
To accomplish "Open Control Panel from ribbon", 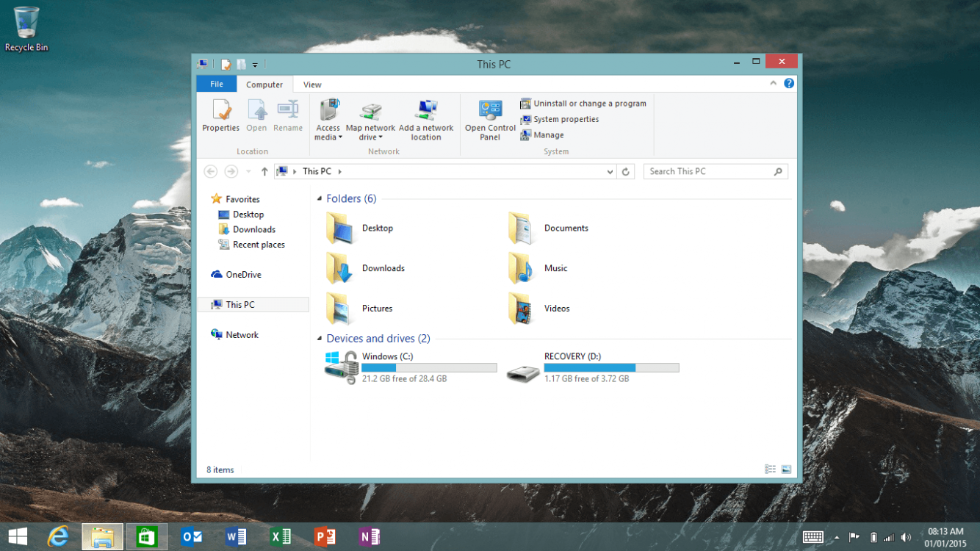I will 490,120.
